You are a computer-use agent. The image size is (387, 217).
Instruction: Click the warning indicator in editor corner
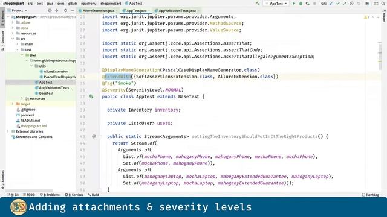pos(366,17)
